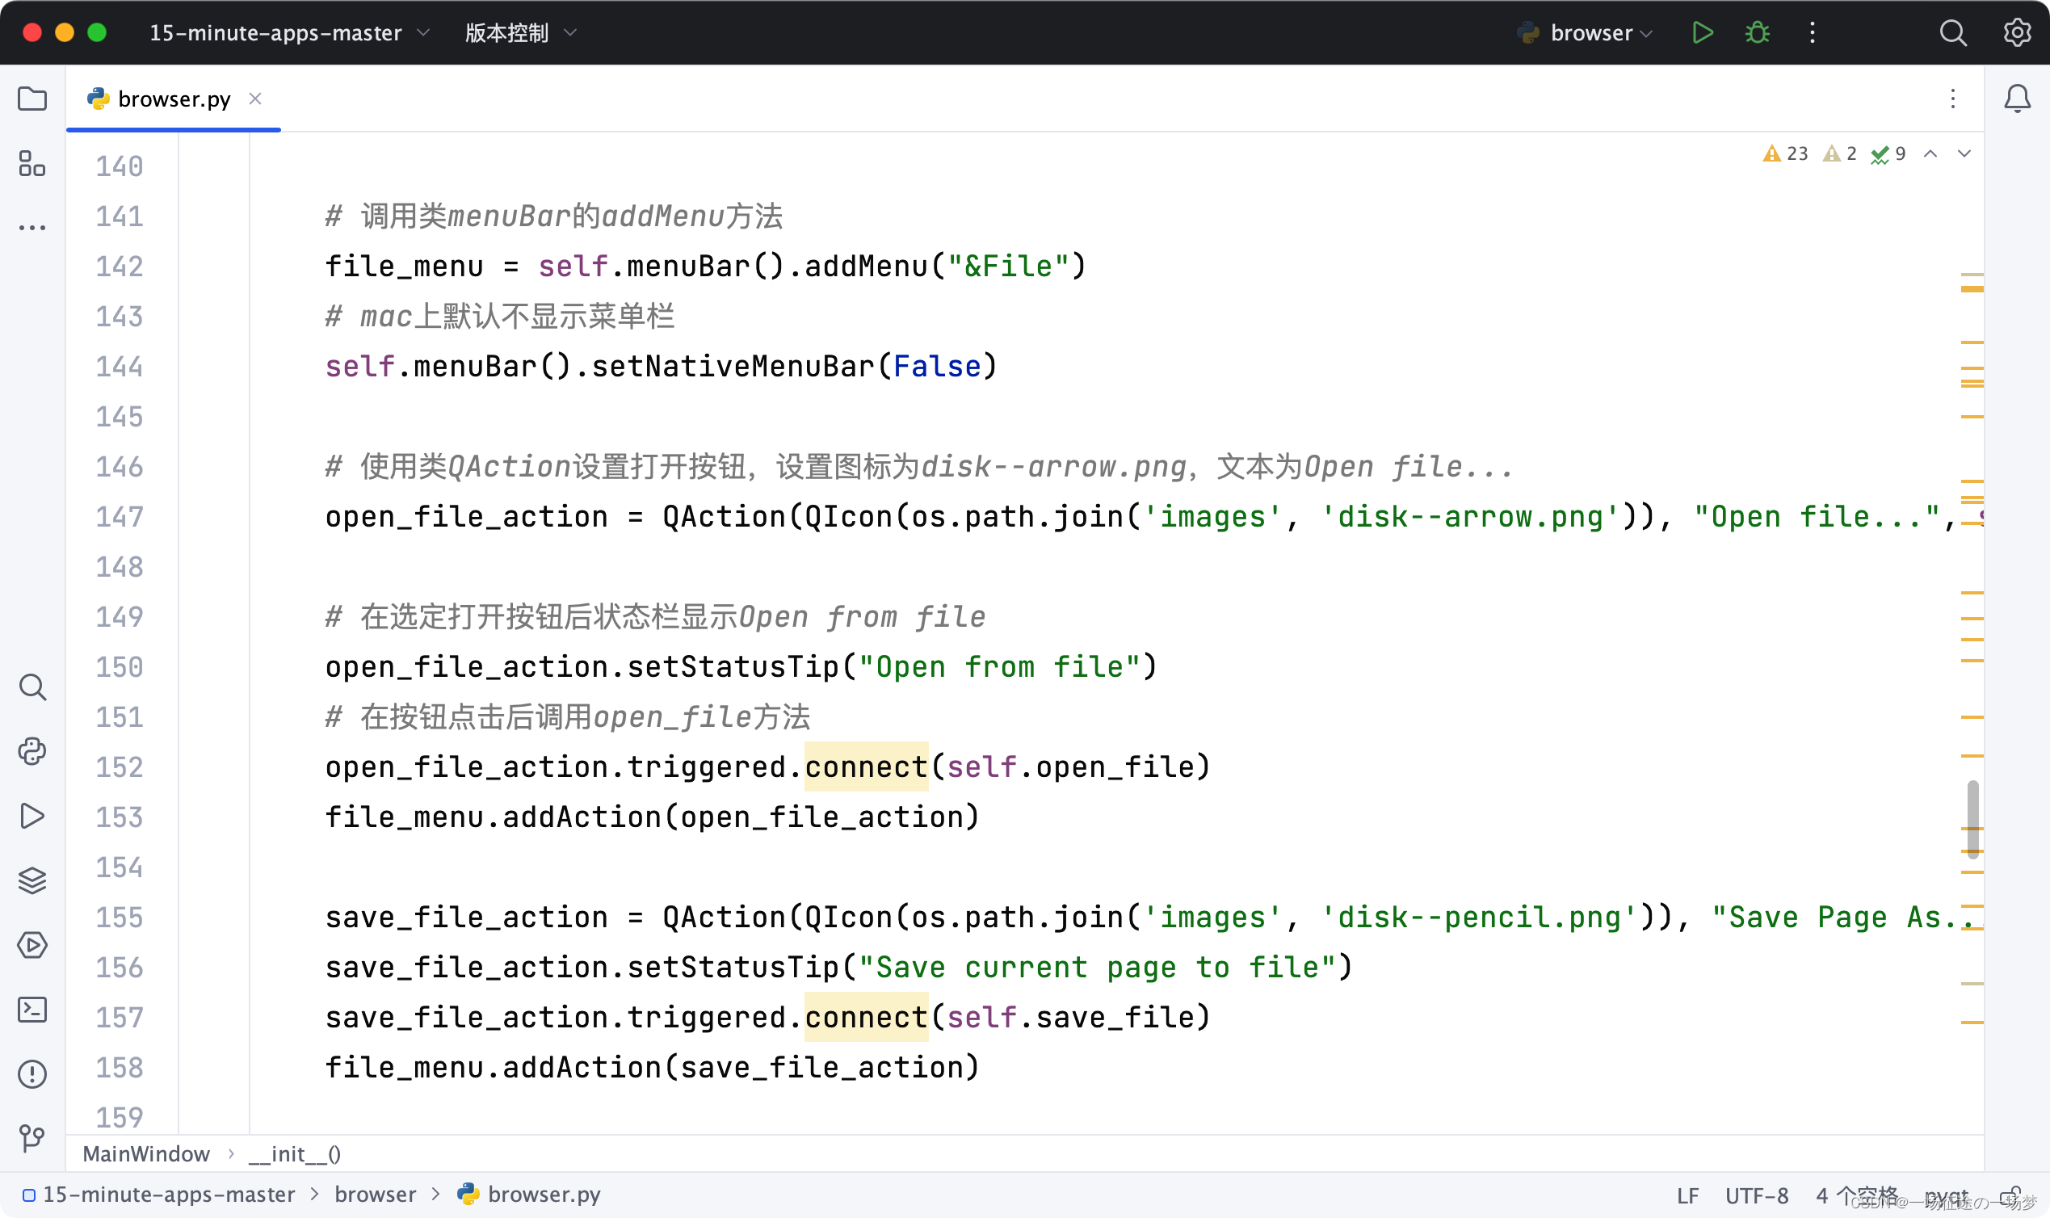Click the 23 warnings inspection counter
This screenshot has width=2050, height=1218.
(x=1786, y=153)
